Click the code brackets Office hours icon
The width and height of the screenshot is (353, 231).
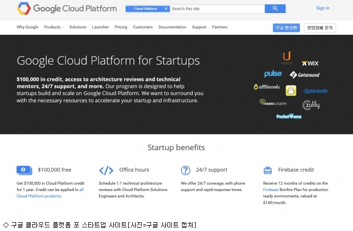coord(106,170)
